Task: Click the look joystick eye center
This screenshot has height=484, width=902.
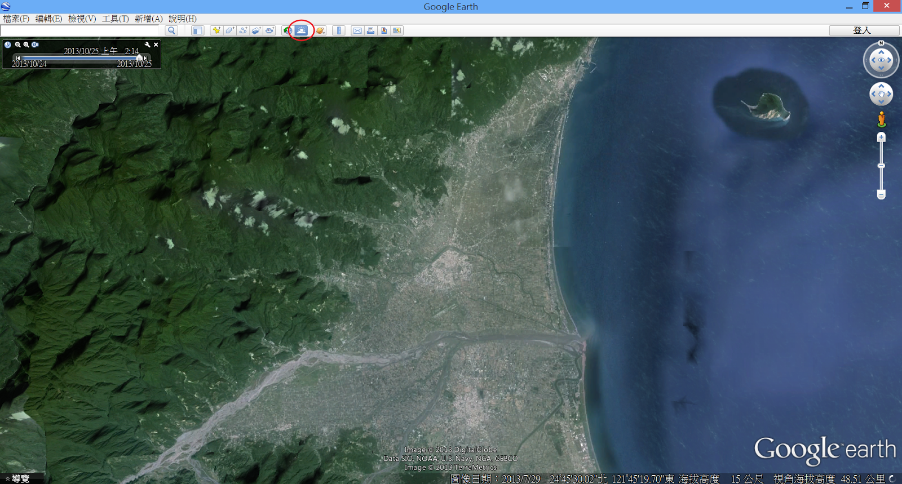Action: (x=881, y=60)
